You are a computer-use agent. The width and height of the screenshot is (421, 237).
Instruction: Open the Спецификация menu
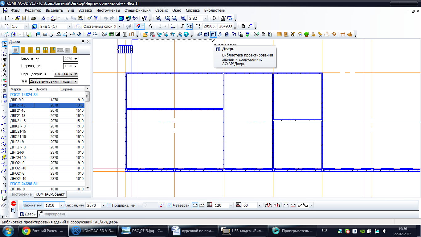point(137,10)
